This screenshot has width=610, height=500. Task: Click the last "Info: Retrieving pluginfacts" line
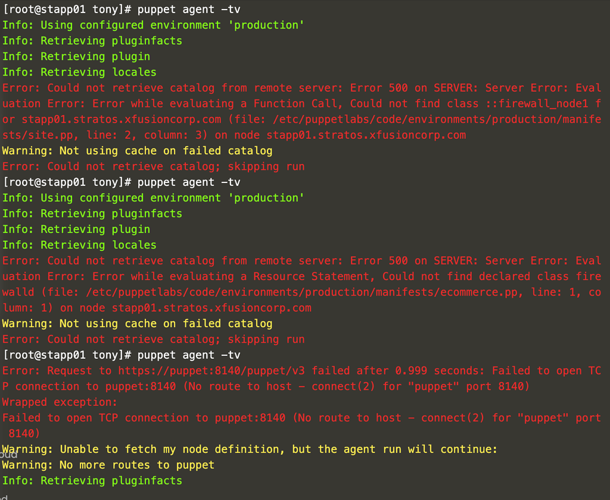click(92, 480)
